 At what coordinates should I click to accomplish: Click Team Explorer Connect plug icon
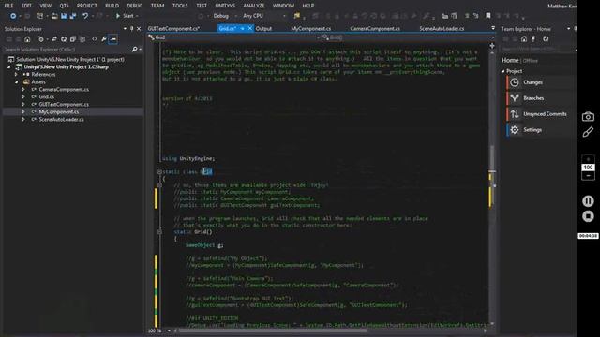(x=533, y=39)
